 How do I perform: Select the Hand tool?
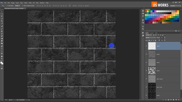pyautogui.click(x=2, y=56)
